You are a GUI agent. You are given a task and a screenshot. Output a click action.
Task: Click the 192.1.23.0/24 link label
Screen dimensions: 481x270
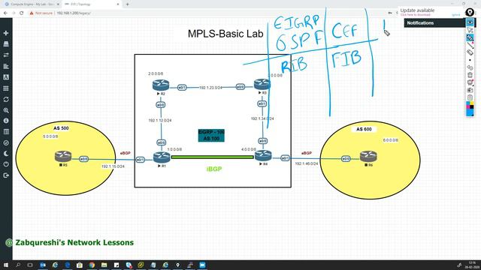pyautogui.click(x=210, y=88)
